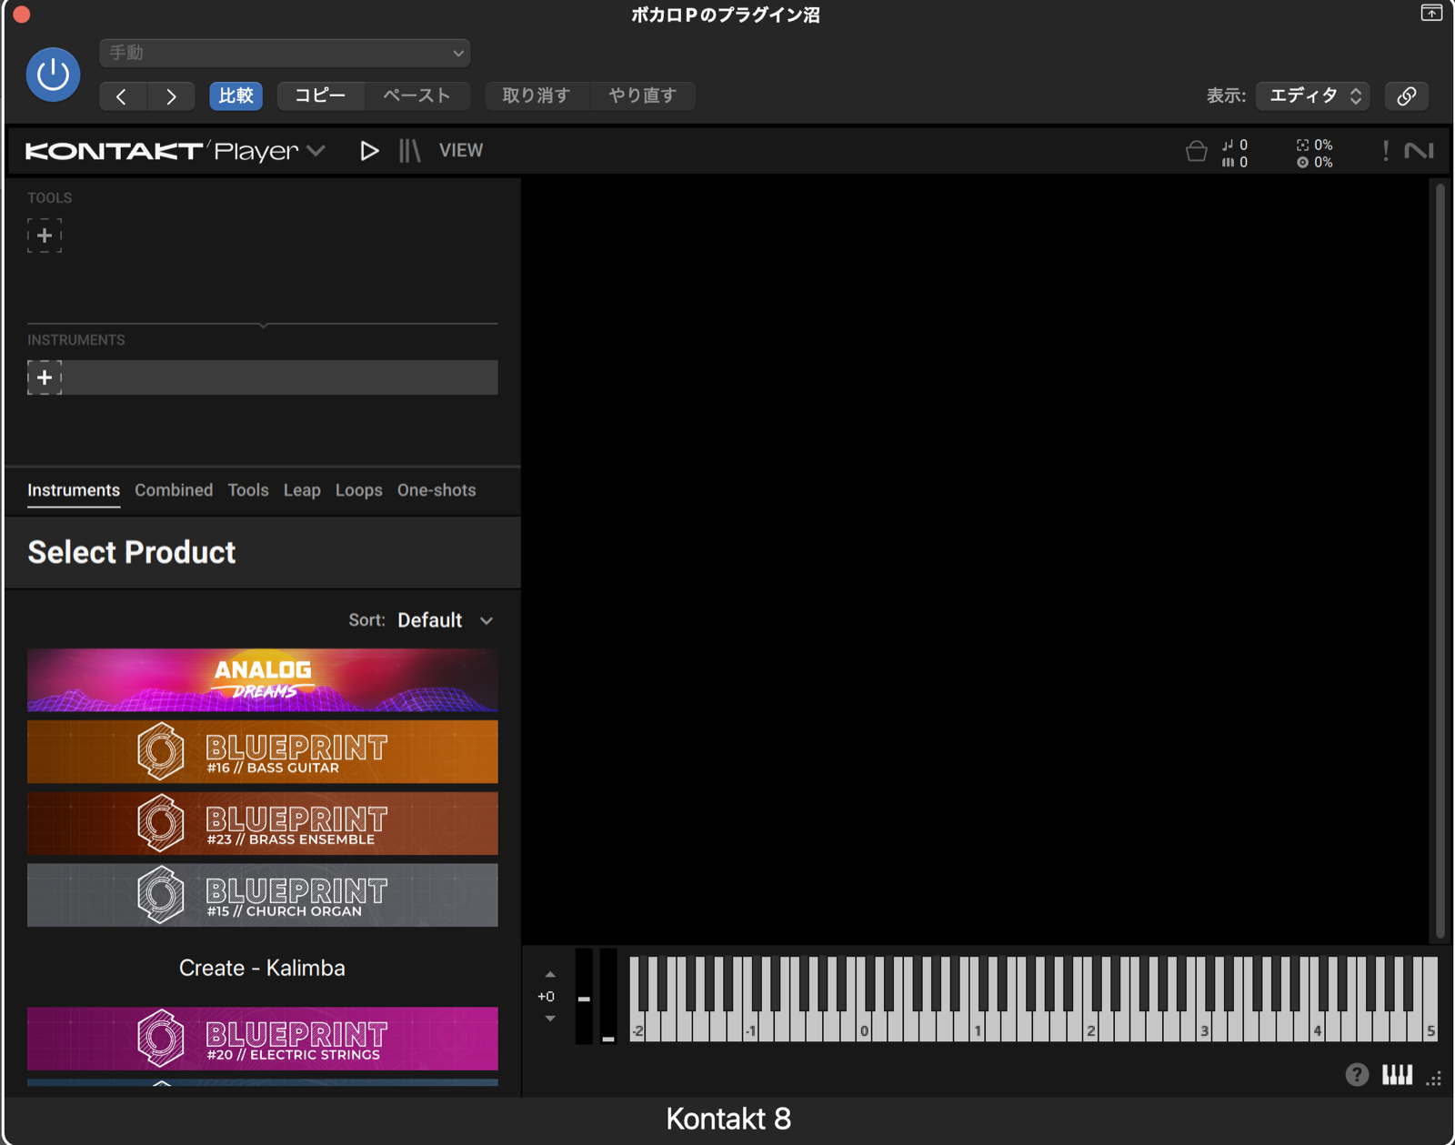Click the mod wheel strip
This screenshot has height=1145, width=1455.
coord(607,996)
